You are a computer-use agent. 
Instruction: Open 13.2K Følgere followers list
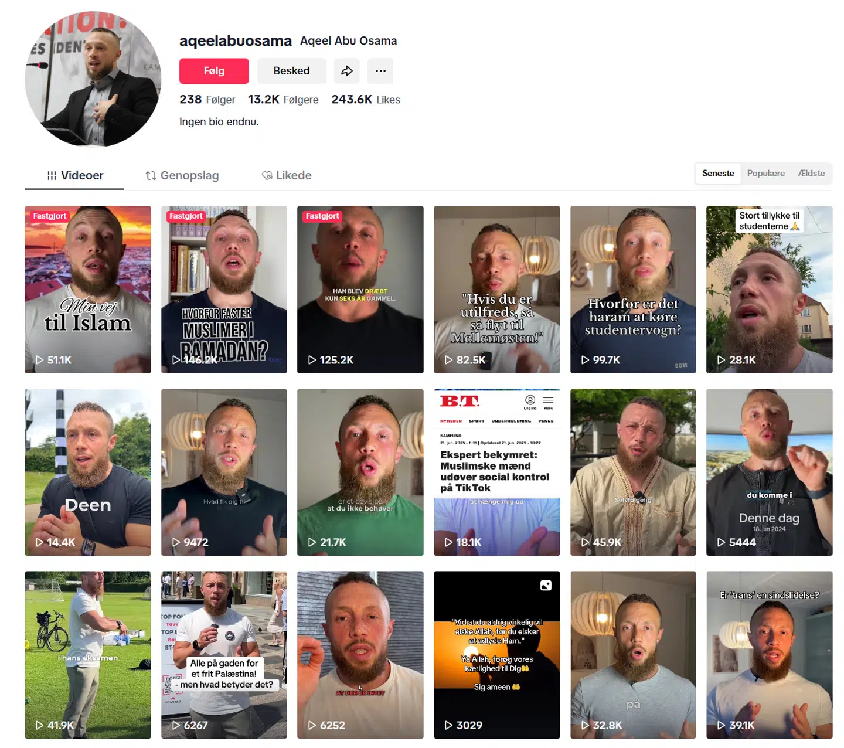(283, 100)
